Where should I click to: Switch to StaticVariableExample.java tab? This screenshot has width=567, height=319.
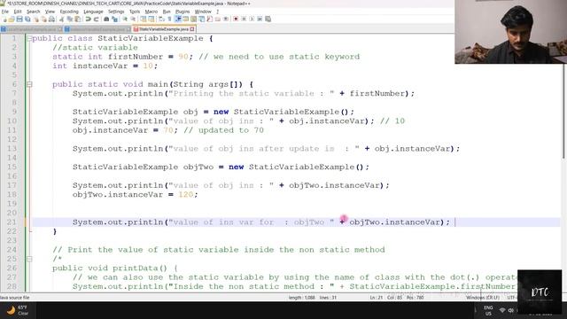(164, 29)
